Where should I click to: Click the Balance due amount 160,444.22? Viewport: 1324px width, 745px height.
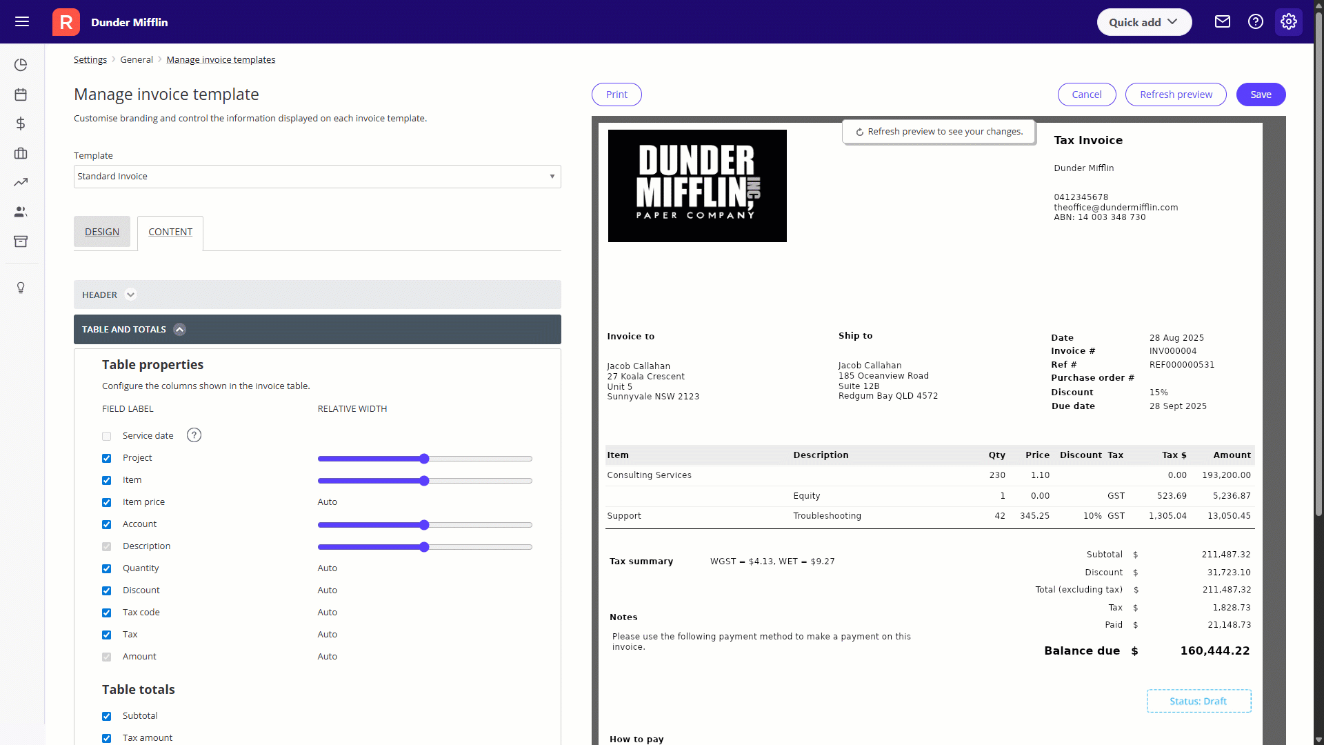(x=1214, y=650)
